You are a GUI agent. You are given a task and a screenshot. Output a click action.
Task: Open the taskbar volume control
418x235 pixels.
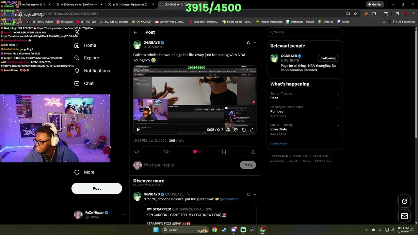392,230
